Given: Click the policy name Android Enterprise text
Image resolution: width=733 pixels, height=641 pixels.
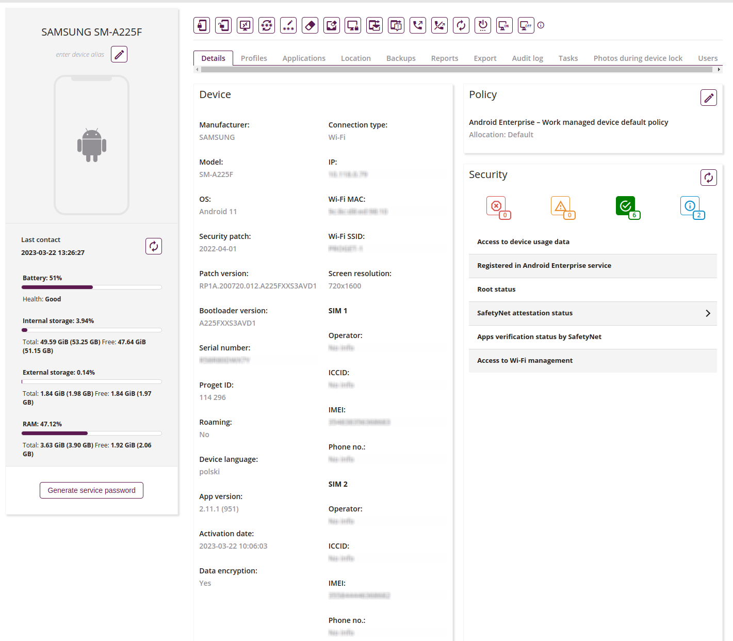Looking at the screenshot, I should (568, 122).
